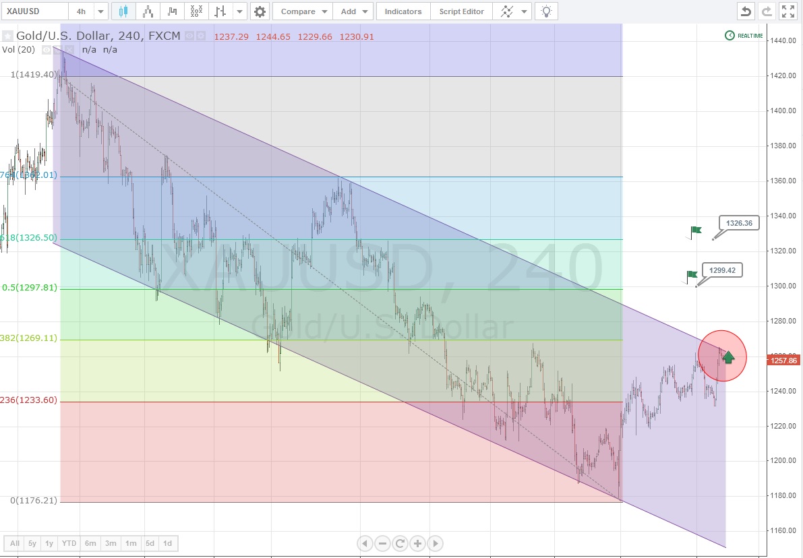Expand the Add dropdown

(365, 11)
